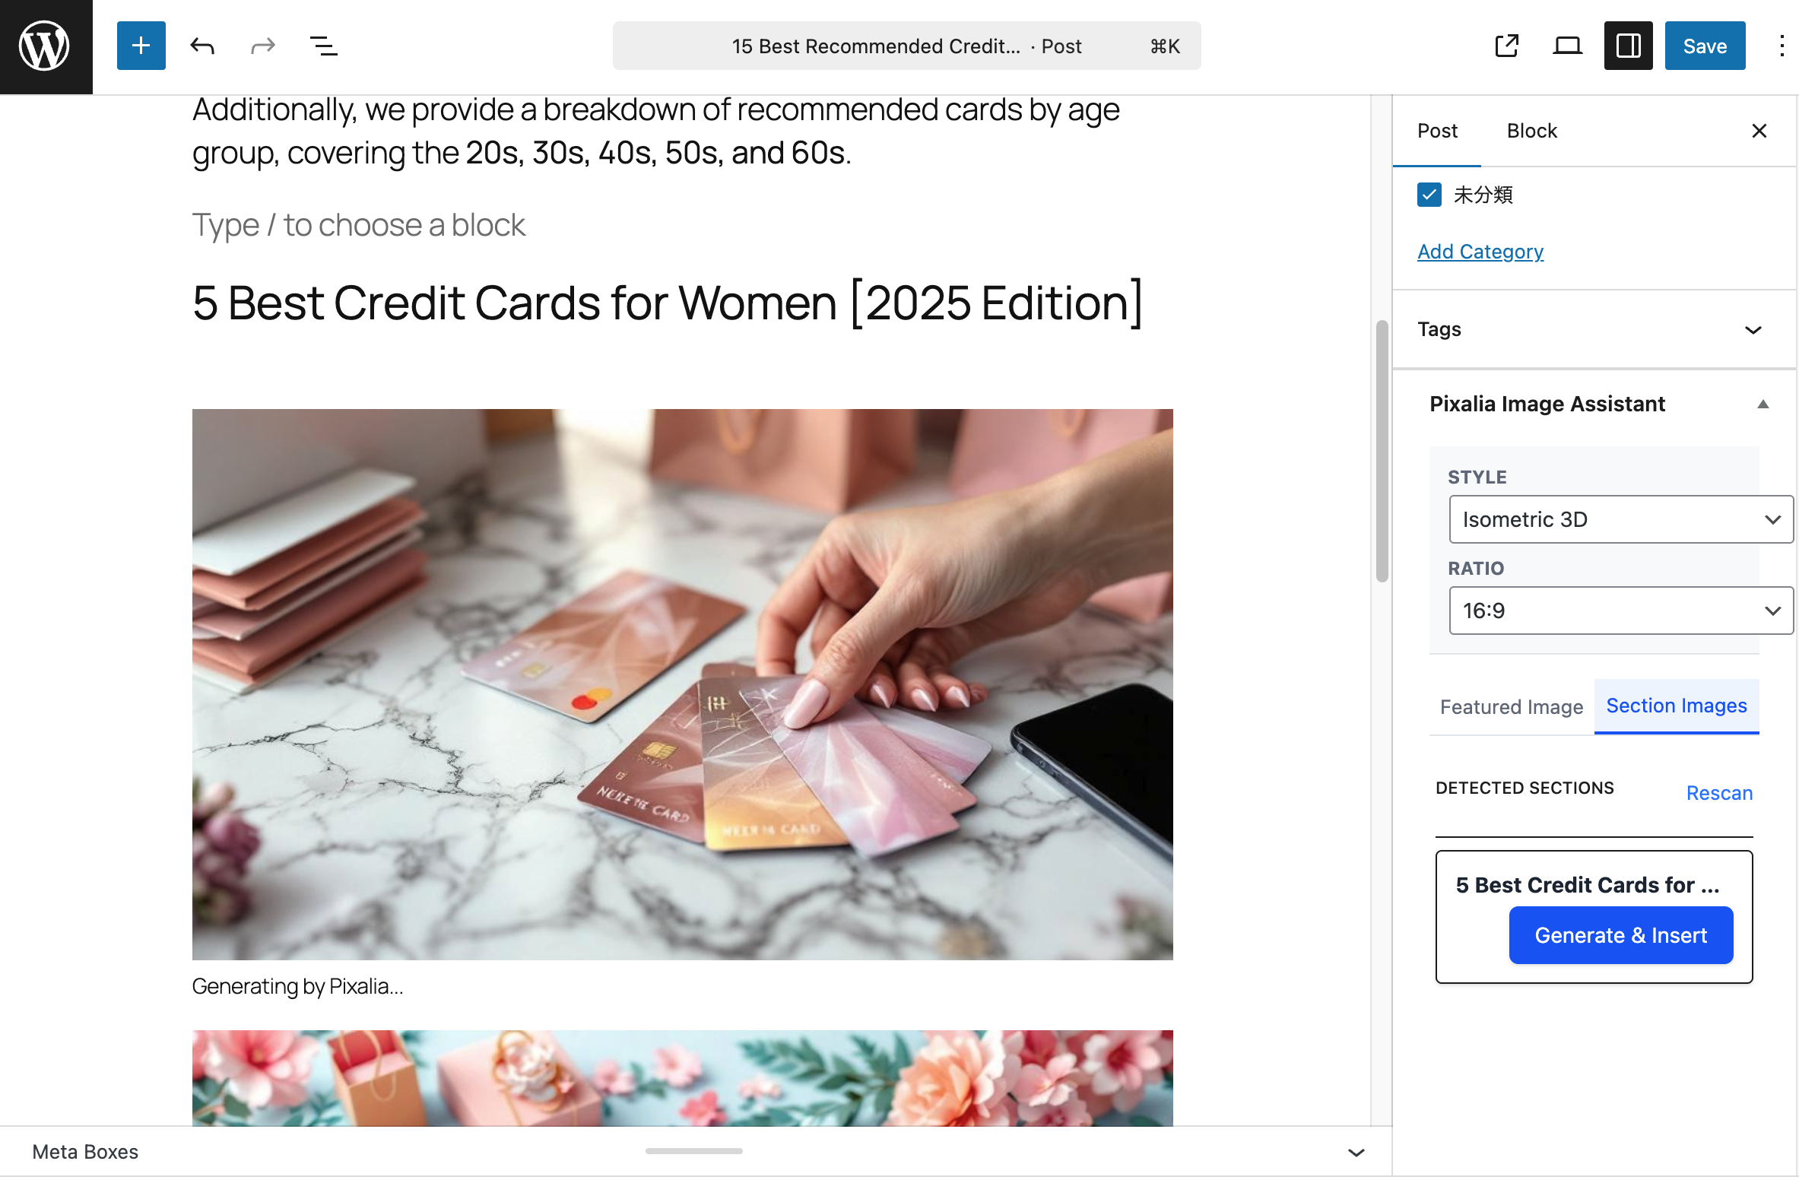Click the Undo arrow icon

(x=201, y=46)
